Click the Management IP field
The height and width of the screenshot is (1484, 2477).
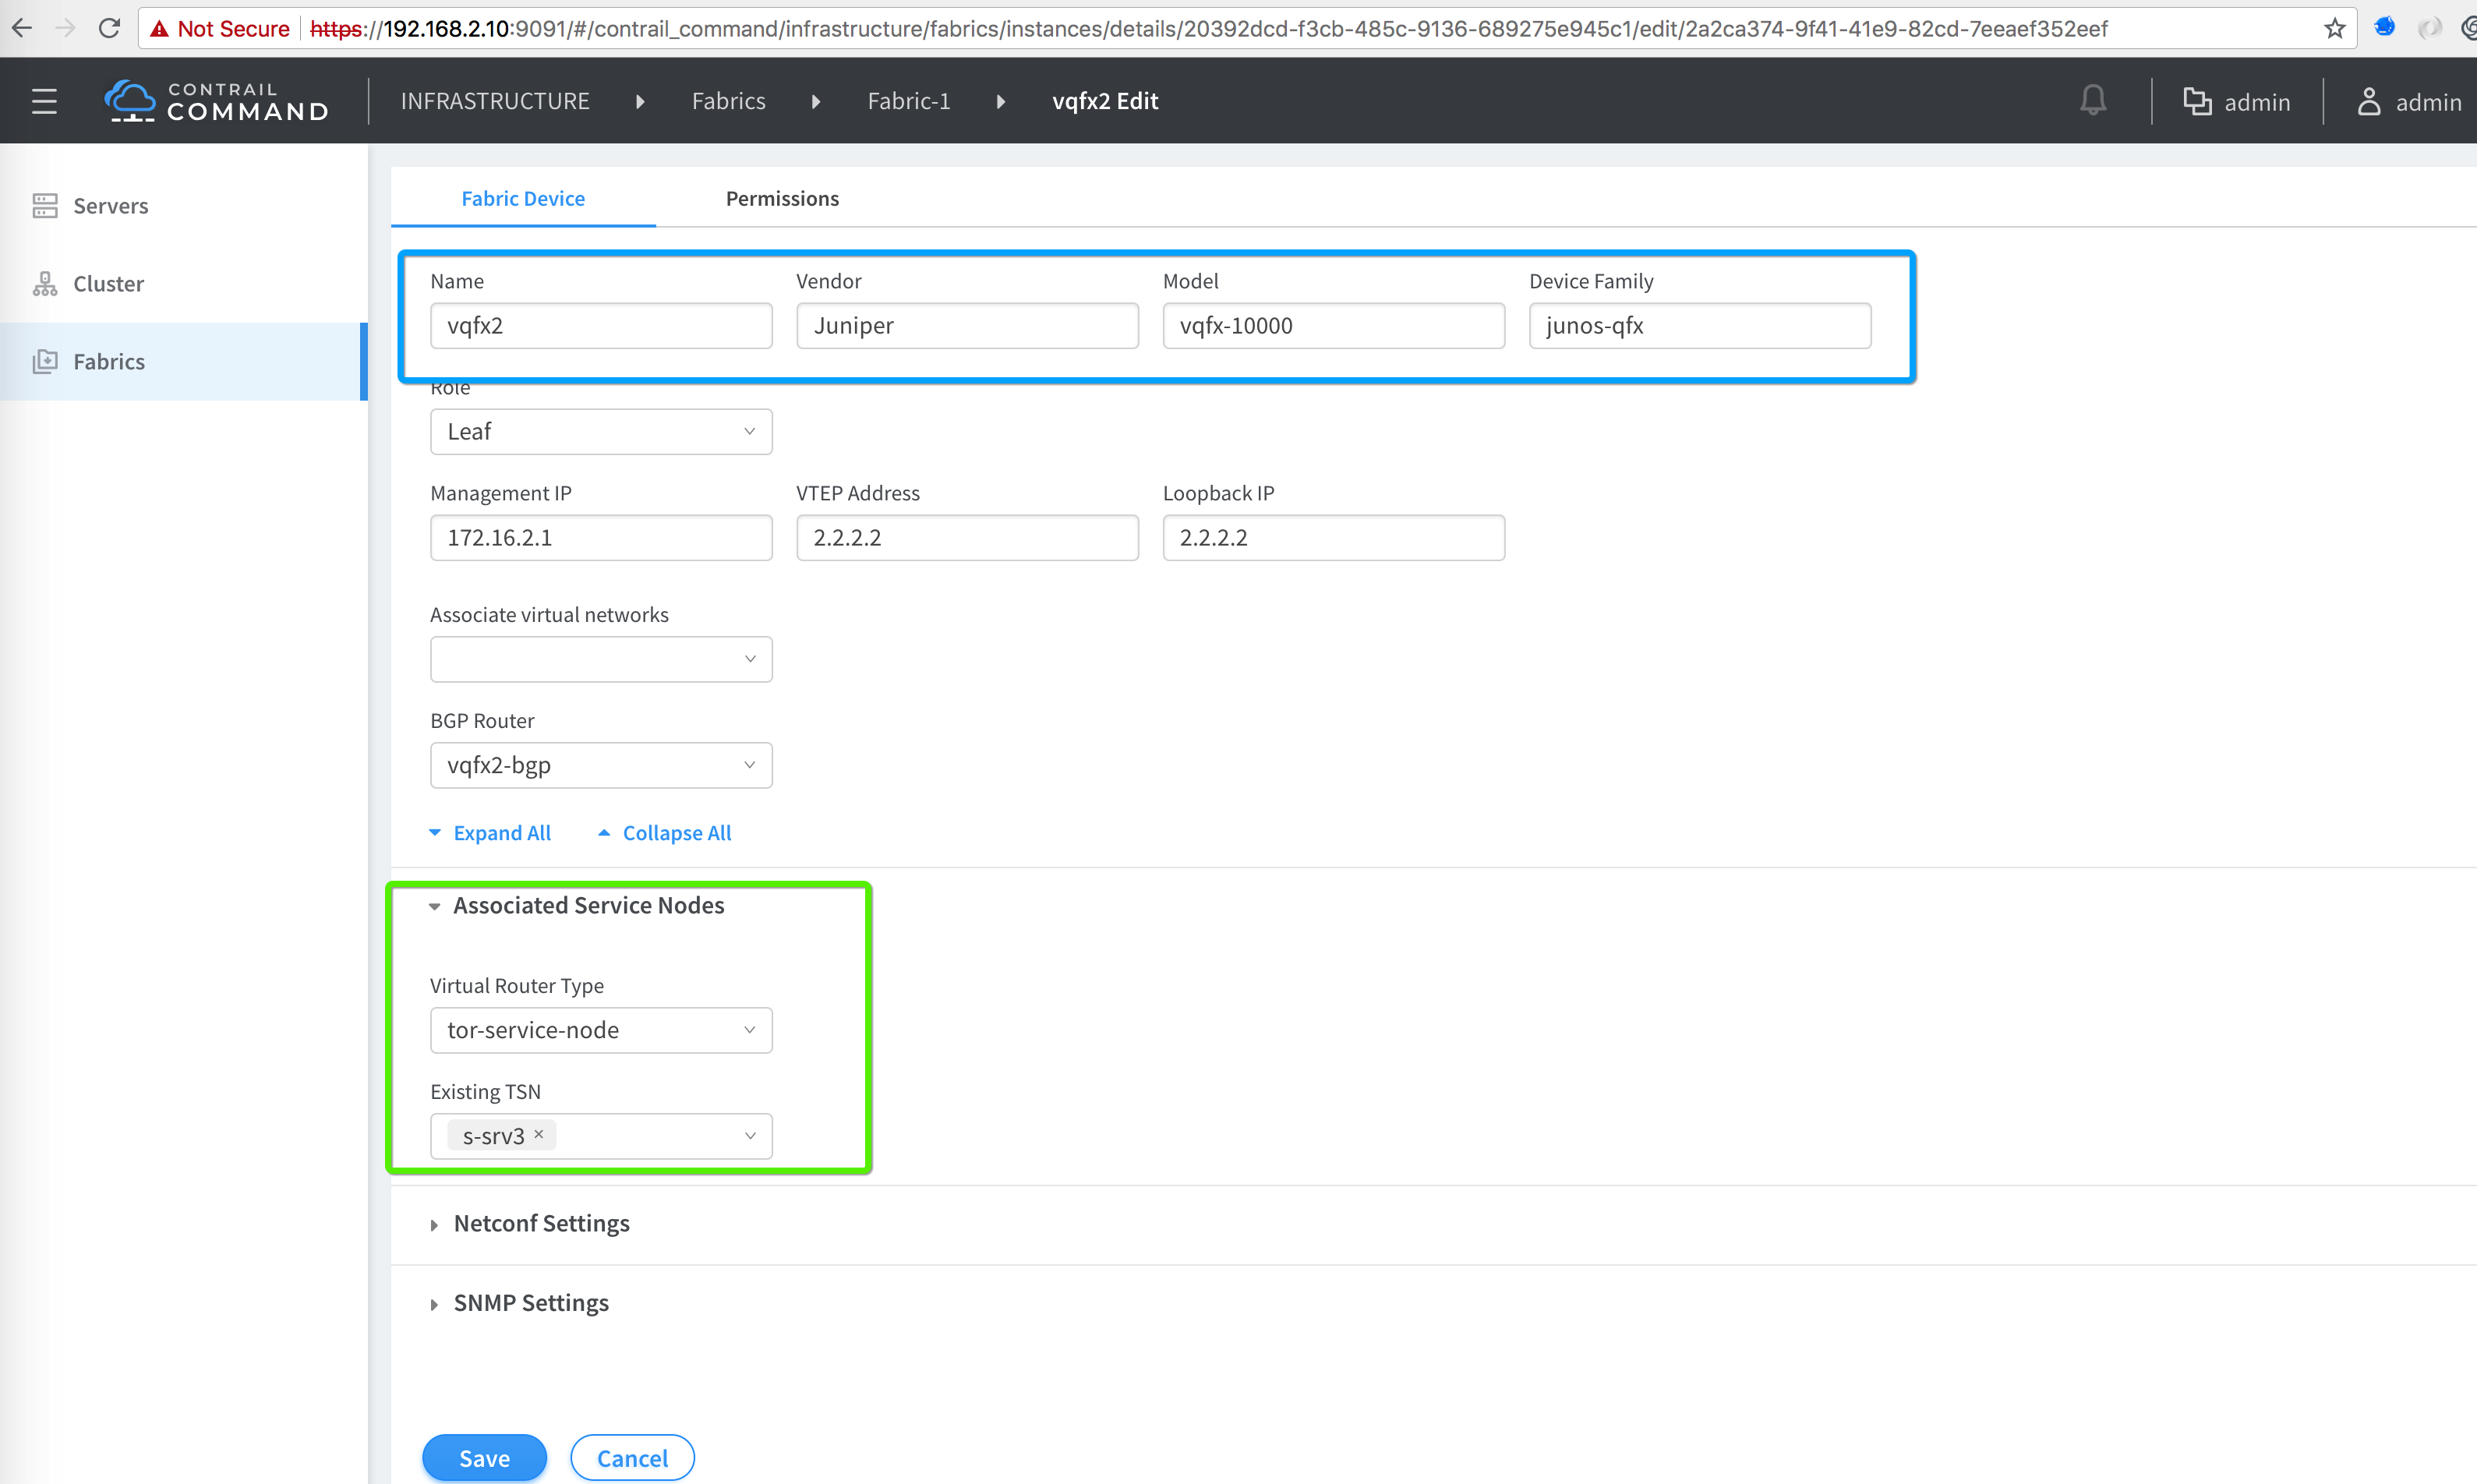pyautogui.click(x=601, y=538)
